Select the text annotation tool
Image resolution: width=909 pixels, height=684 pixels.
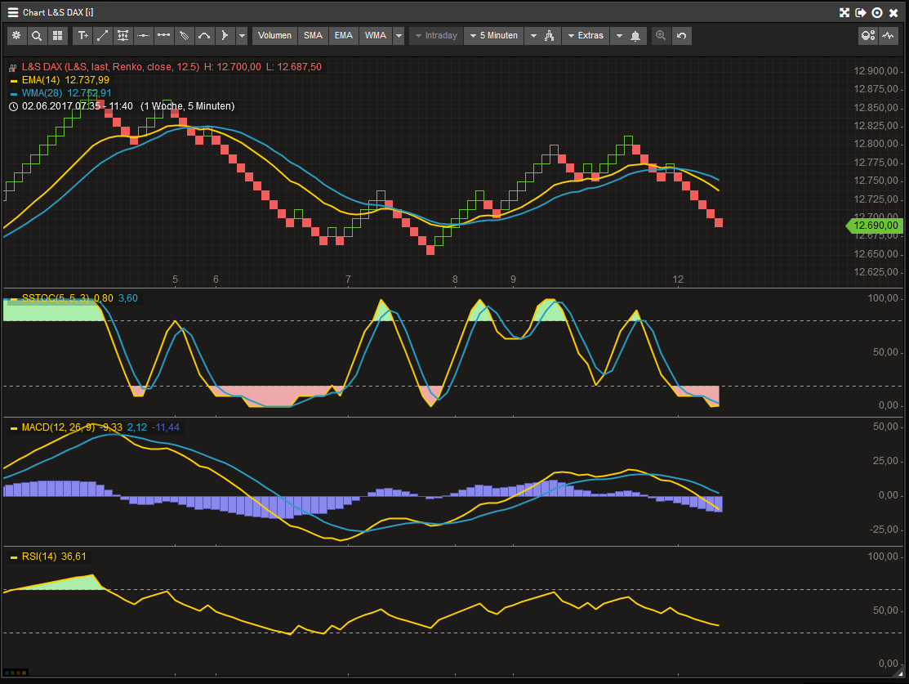[82, 36]
